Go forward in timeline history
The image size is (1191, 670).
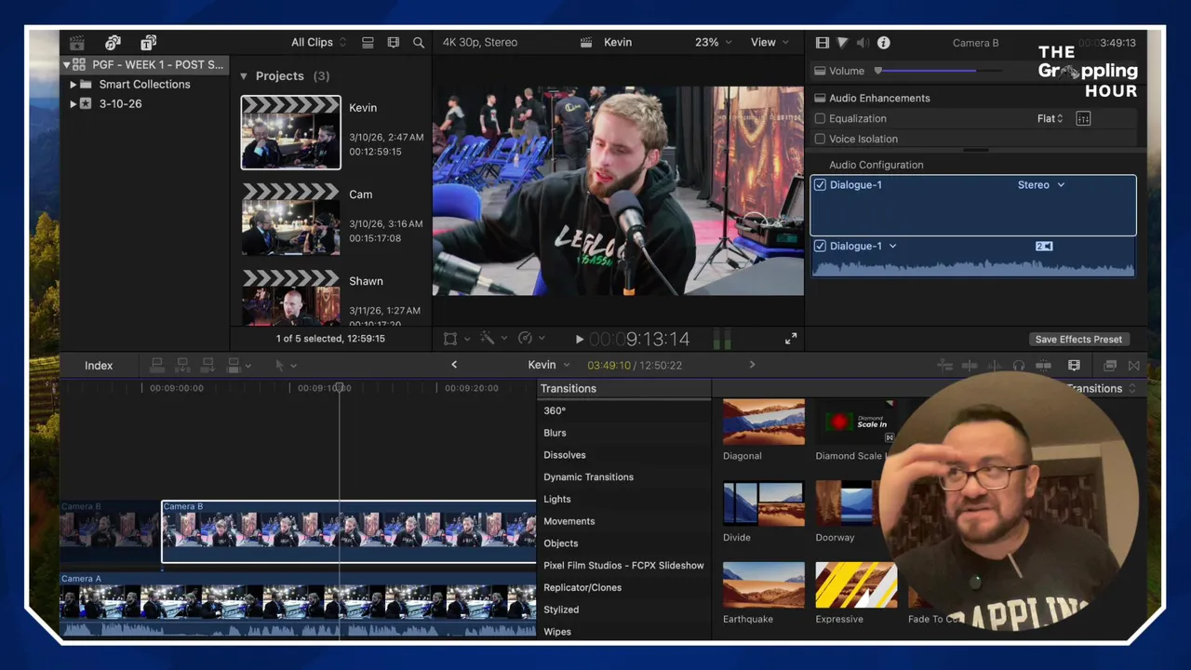click(752, 365)
